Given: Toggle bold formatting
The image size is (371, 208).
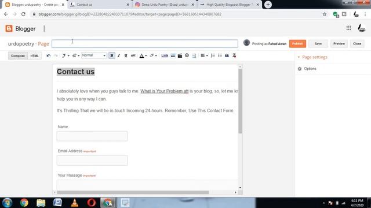Looking at the screenshot, I should [112, 55].
